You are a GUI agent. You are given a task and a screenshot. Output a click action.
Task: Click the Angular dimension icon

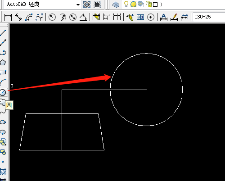(x=83, y=17)
